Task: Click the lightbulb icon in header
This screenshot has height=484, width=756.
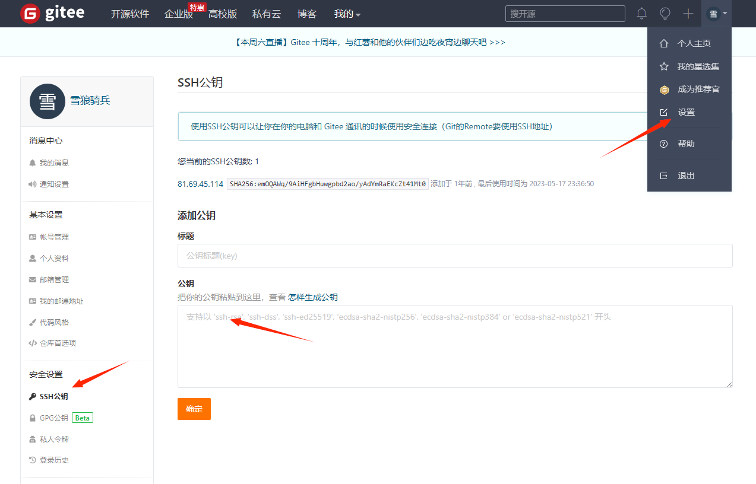Action: [665, 14]
